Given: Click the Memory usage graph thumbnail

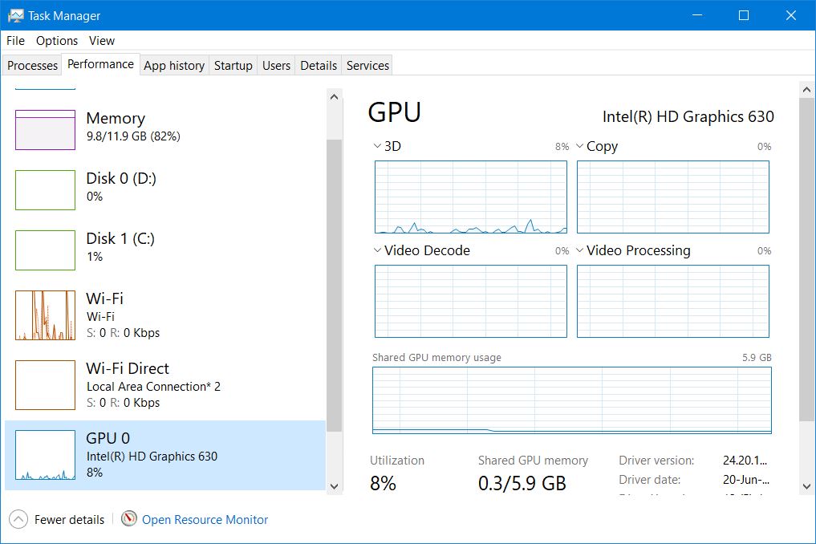Looking at the screenshot, I should point(45,130).
